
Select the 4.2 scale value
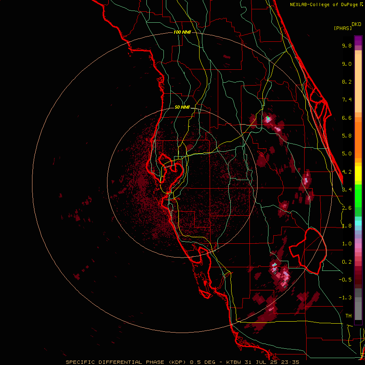point(347,172)
